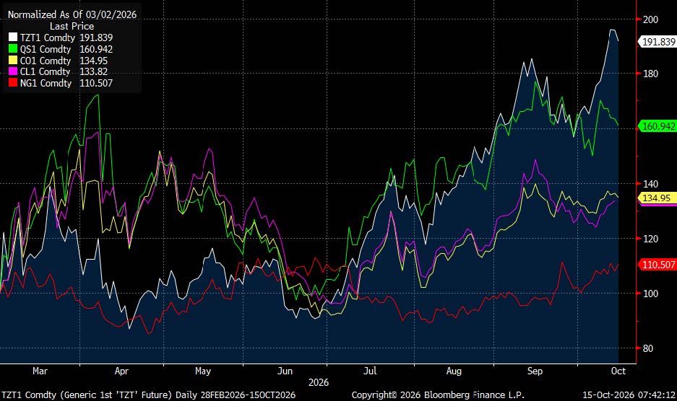The image size is (677, 401).
Task: Click the yellow CO1 Comdty legend swatch
Action: [13, 61]
